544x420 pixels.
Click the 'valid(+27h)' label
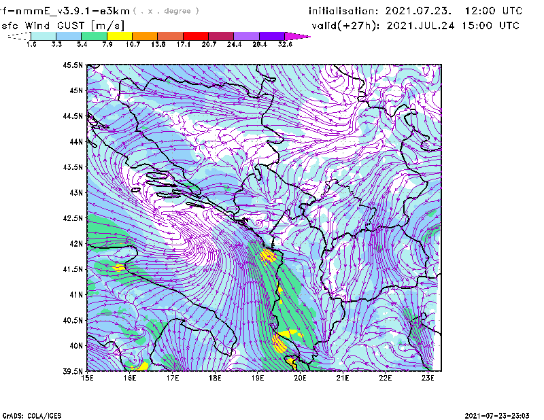pos(345,26)
